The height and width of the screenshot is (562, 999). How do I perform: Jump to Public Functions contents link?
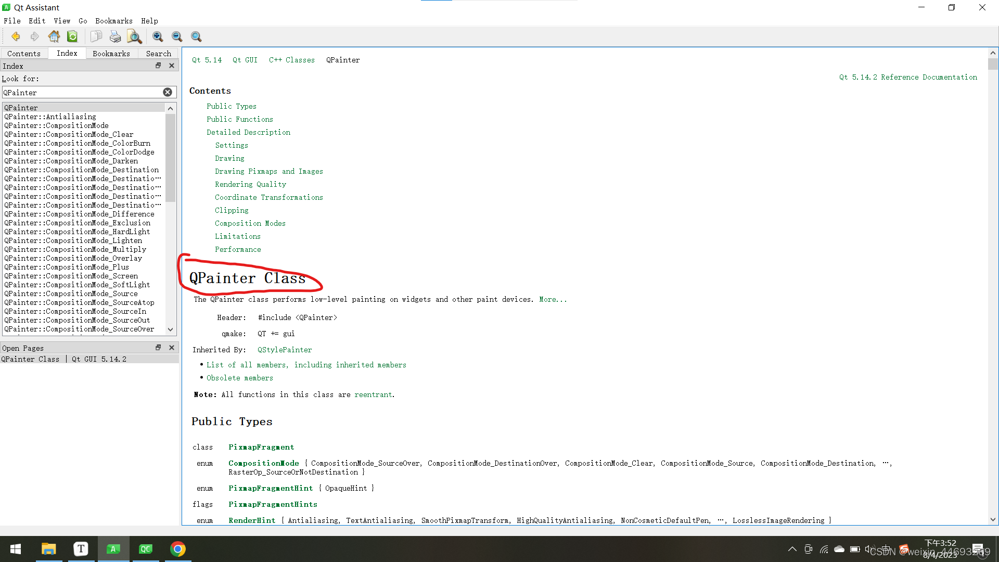click(240, 119)
